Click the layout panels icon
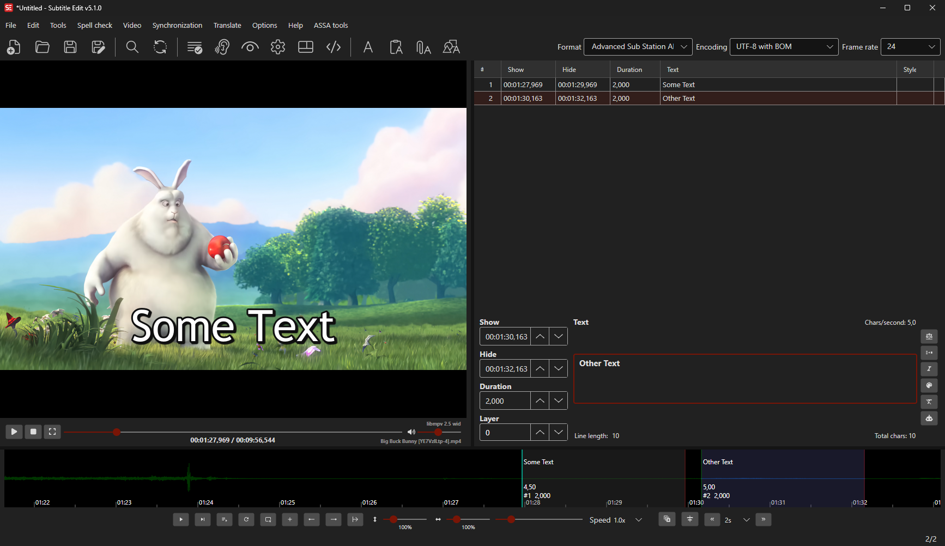This screenshot has height=546, width=945. click(x=306, y=47)
